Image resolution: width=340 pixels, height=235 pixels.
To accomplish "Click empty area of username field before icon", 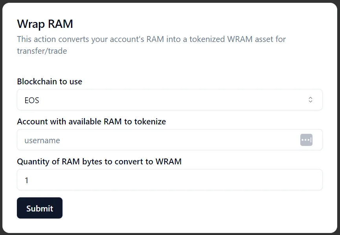I will tap(180, 140).
